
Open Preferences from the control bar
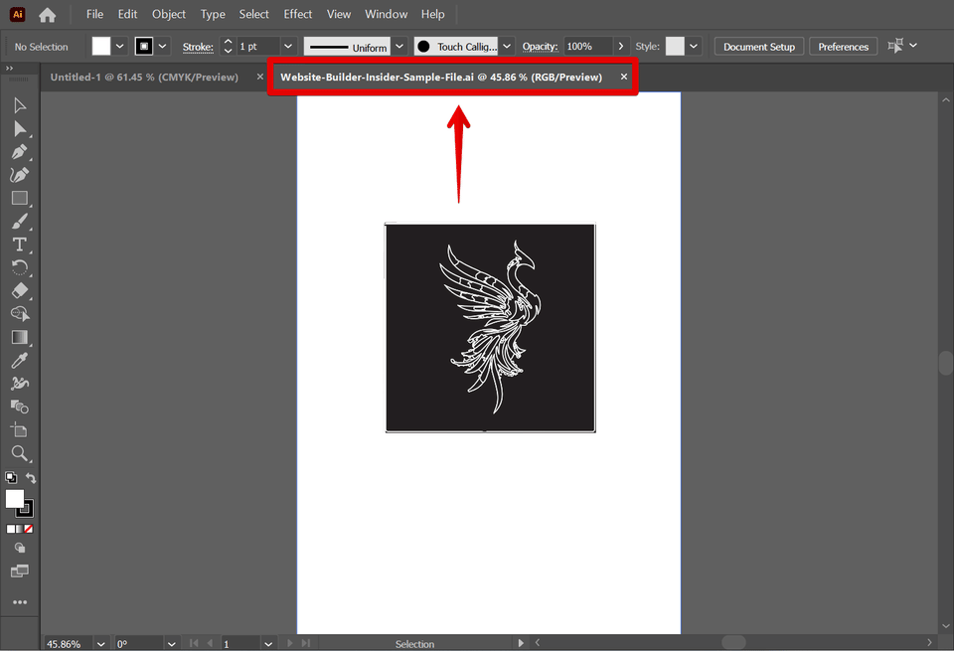click(x=843, y=46)
